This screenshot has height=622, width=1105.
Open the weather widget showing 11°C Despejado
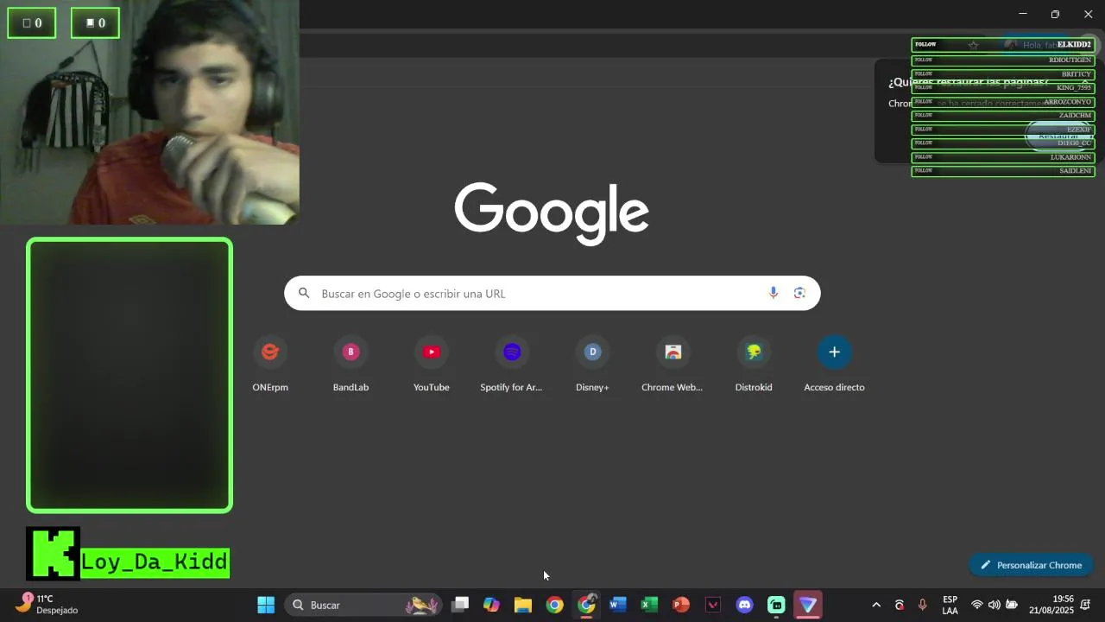[x=47, y=604]
